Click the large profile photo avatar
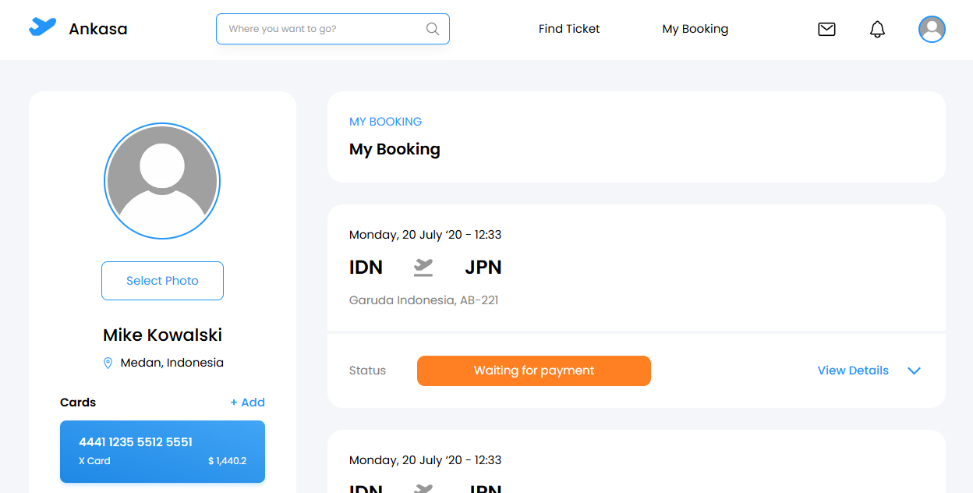973x493 pixels. click(162, 181)
